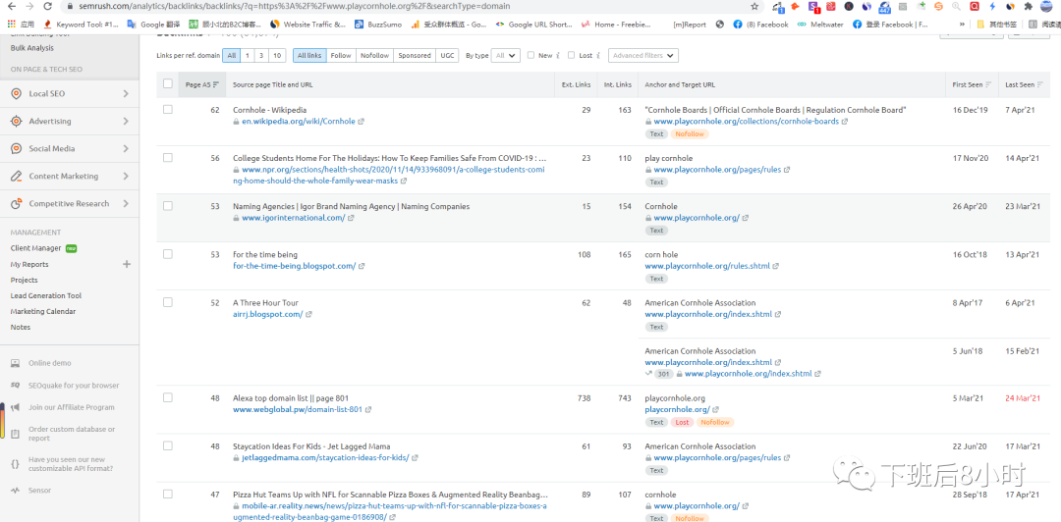Open external link icon beside en.wikipedia.org URL

(x=361, y=122)
